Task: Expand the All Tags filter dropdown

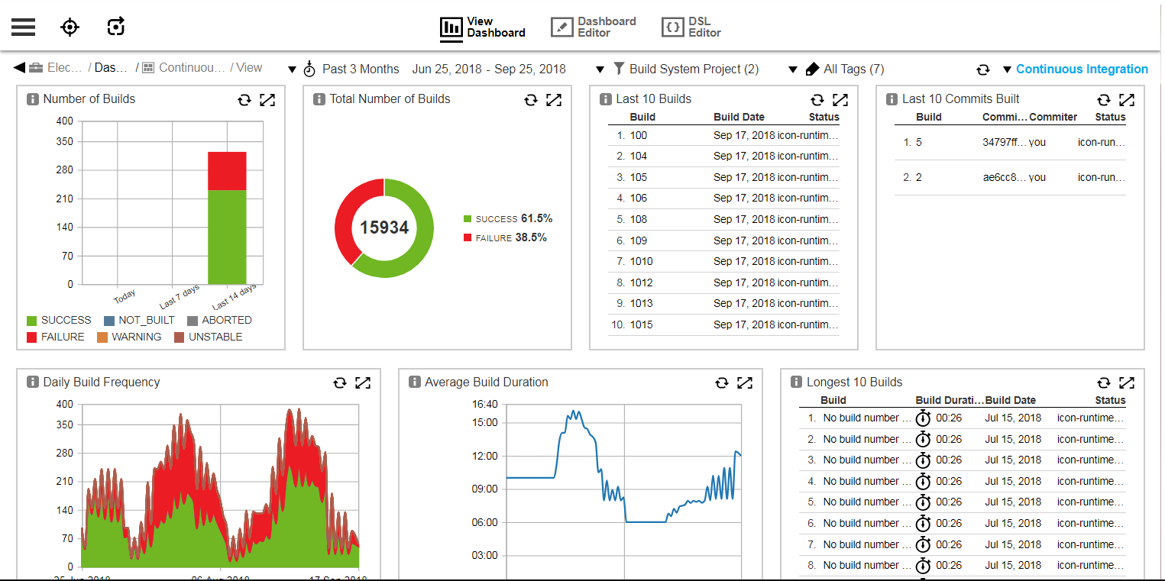Action: tap(844, 69)
